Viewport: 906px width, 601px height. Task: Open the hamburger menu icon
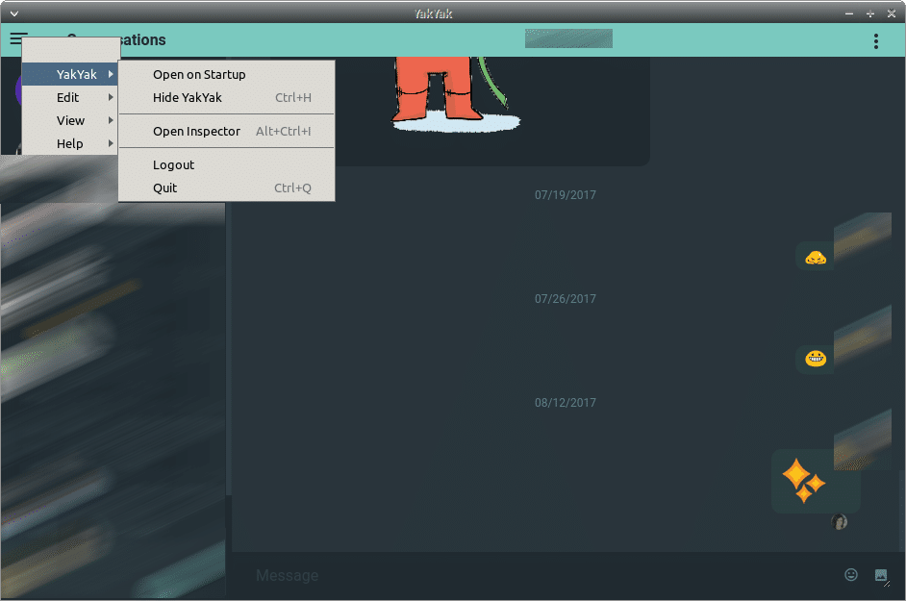[17, 38]
